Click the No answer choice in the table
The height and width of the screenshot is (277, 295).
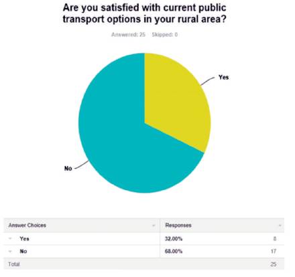pyautogui.click(x=23, y=252)
